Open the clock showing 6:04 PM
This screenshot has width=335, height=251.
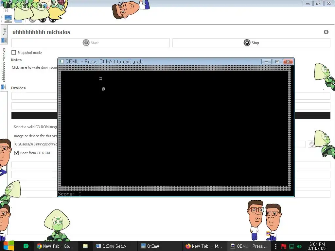317,246
